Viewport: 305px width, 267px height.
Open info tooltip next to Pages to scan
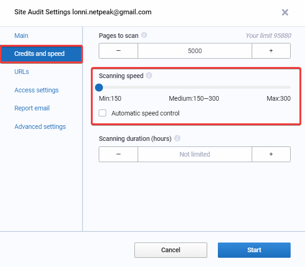click(144, 35)
